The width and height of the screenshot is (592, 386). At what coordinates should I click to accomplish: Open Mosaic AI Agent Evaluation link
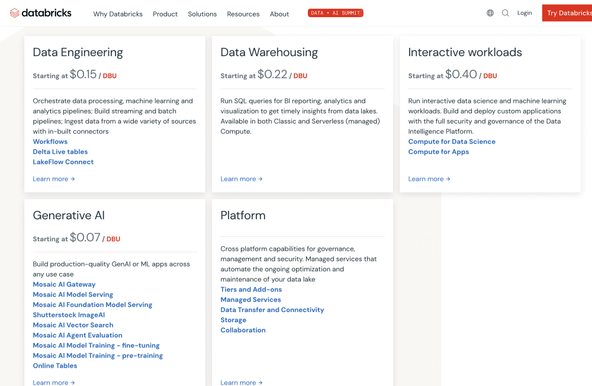[78, 335]
